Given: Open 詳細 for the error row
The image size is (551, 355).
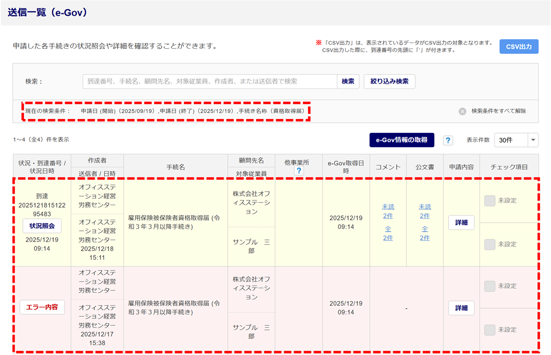Looking at the screenshot, I should click(461, 308).
